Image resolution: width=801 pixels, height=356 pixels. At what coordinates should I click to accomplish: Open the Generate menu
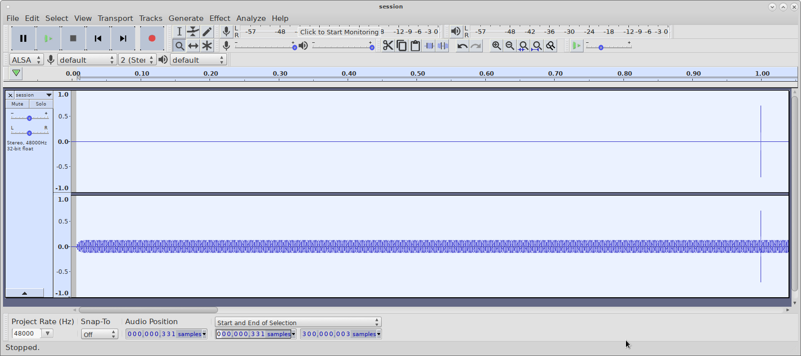pos(186,18)
